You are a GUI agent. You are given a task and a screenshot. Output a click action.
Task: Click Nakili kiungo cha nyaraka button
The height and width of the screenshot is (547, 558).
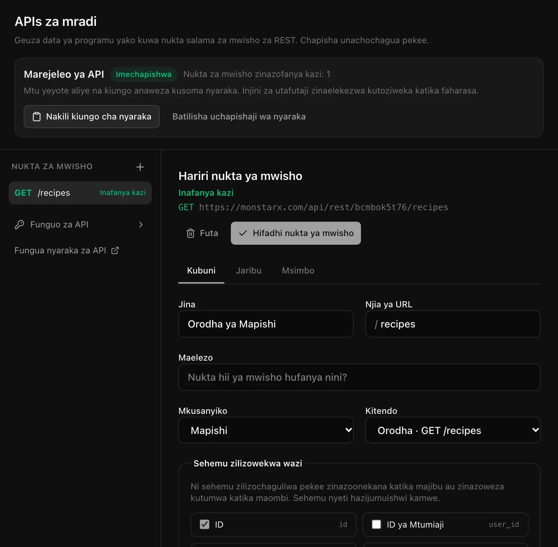(92, 117)
